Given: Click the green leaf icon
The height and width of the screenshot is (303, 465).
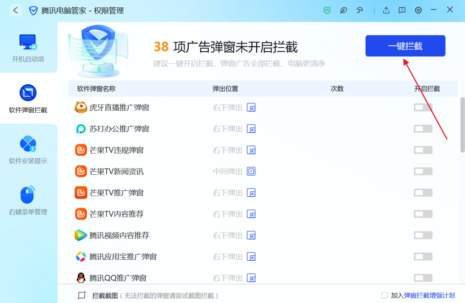Looking at the screenshot, I should 343,10.
